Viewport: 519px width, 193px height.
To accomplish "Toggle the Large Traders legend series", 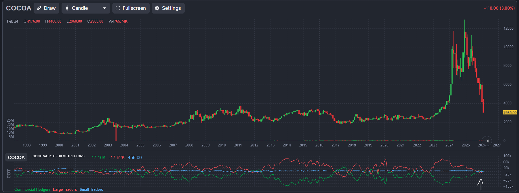I will tap(65, 189).
